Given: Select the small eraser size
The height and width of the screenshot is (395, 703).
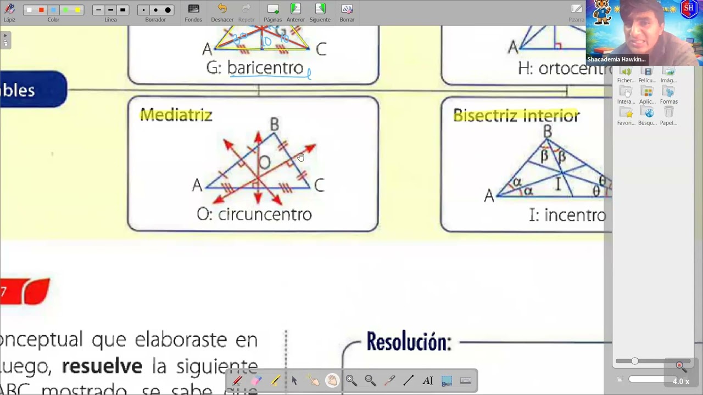Looking at the screenshot, I should [x=143, y=10].
